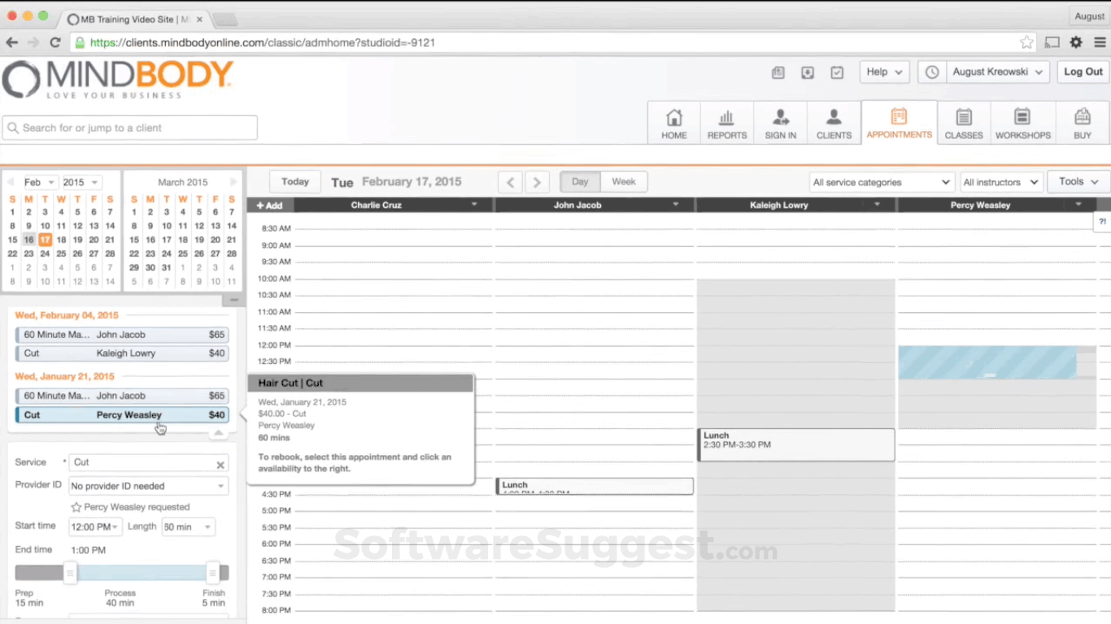
Task: Open the Feb month dropdown
Action: [38, 182]
